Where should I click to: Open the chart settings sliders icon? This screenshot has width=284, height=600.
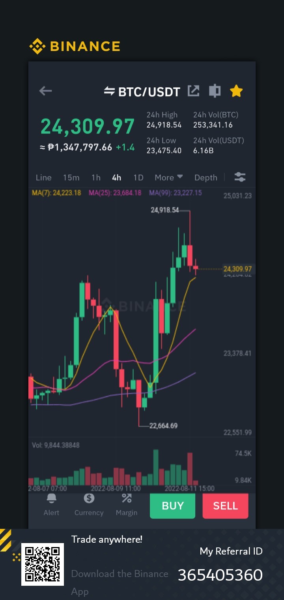(240, 177)
